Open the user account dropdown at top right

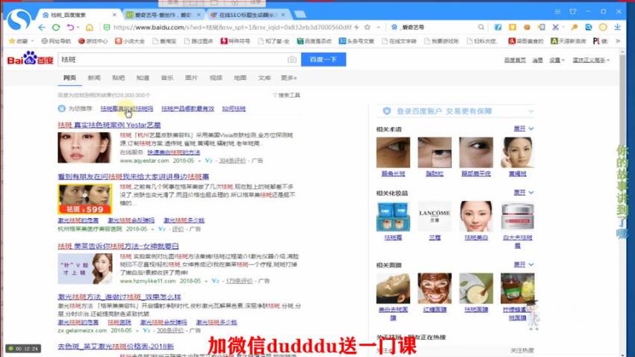[x=591, y=60]
